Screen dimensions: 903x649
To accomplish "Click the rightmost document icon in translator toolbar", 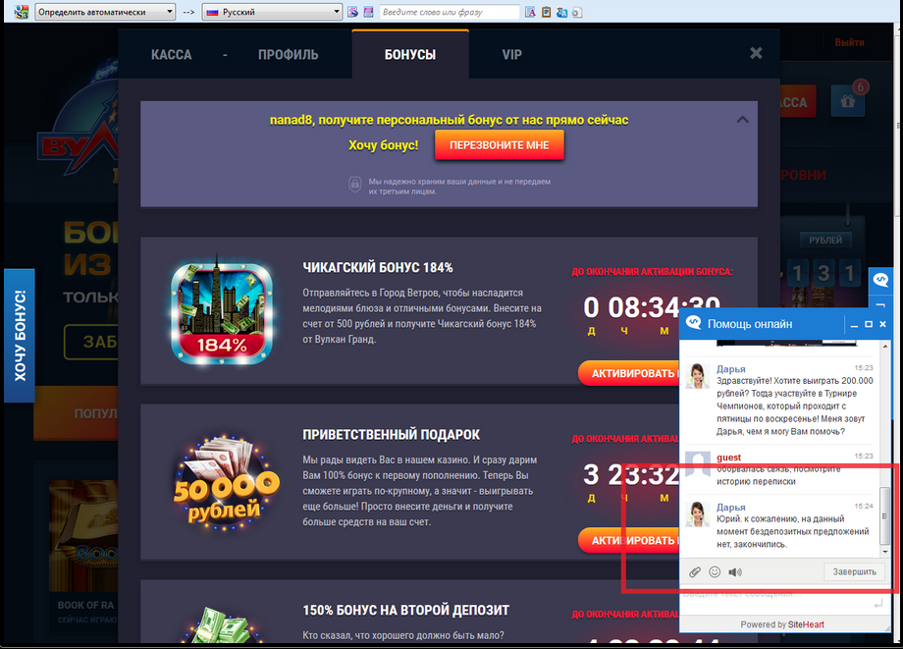I will tap(577, 12).
